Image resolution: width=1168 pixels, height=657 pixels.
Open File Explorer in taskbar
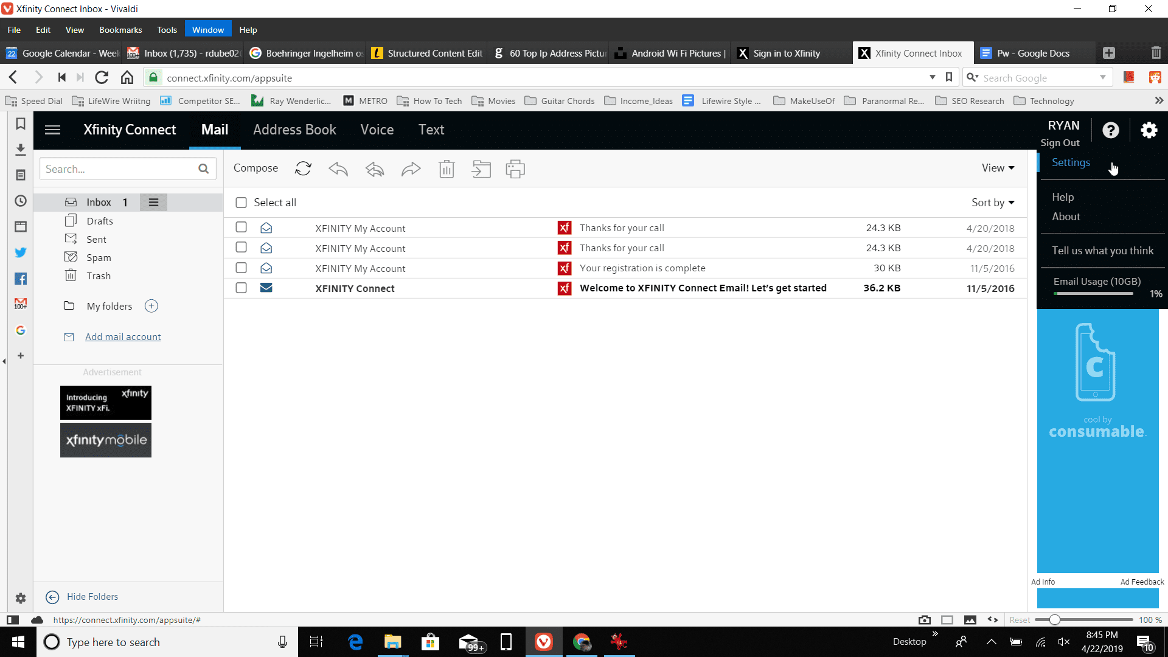(393, 642)
